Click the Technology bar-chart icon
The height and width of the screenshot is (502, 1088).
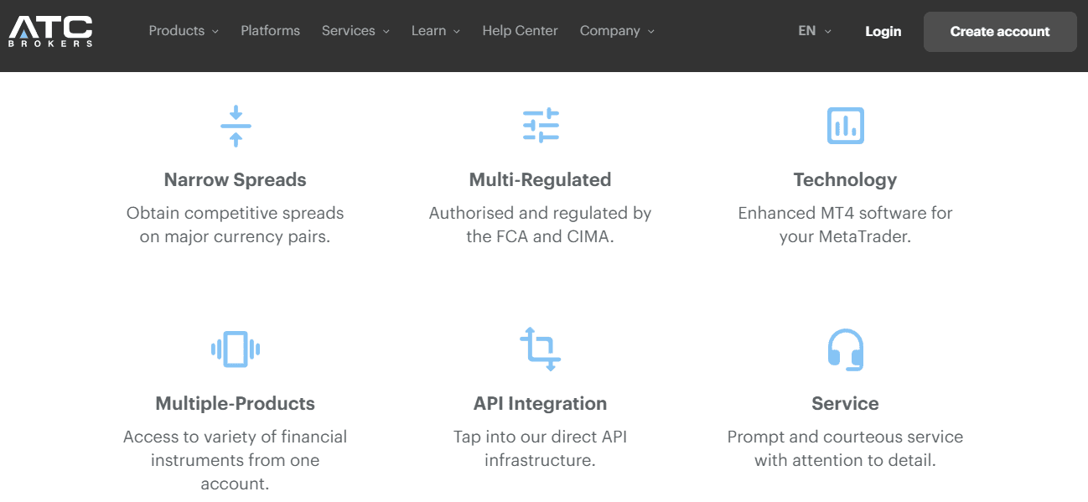coord(845,125)
